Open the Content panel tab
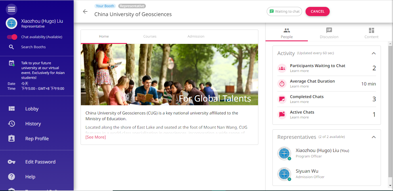Image resolution: width=393 pixels, height=191 pixels. coord(371,33)
